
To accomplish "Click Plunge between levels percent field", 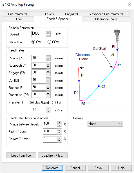I will [50, 124].
